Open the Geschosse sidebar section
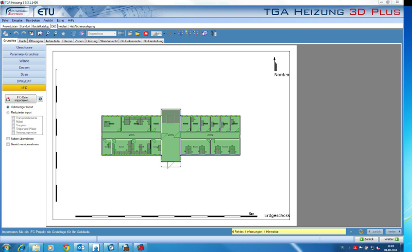Screen dimensions: 412x252 (24, 47)
